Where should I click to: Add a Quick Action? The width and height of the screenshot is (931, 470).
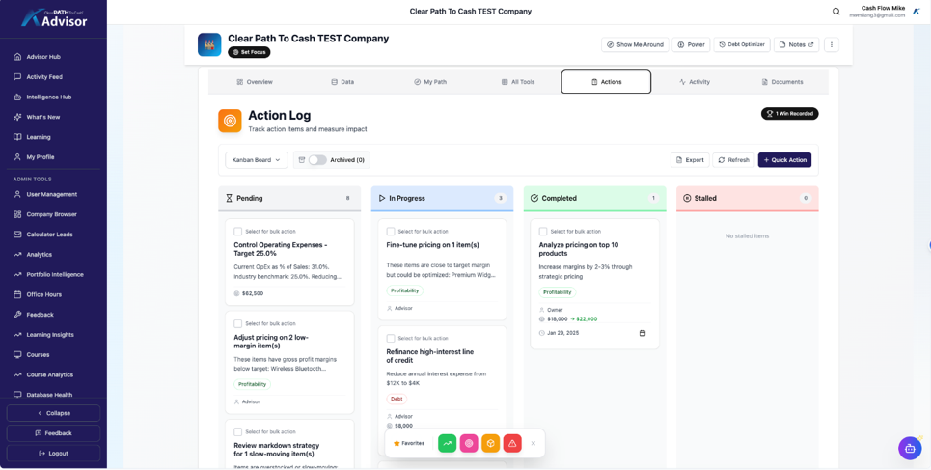(784, 160)
